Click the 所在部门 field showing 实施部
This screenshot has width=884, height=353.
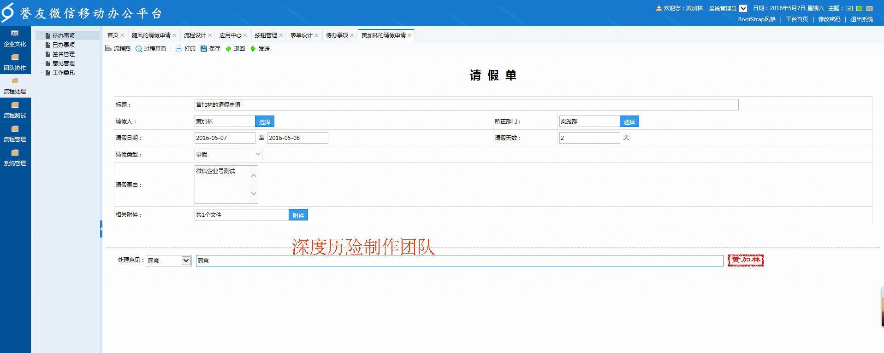click(x=589, y=122)
